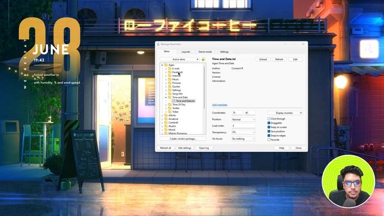Enable the Click through checkbox
384x216 pixels.
point(269,119)
